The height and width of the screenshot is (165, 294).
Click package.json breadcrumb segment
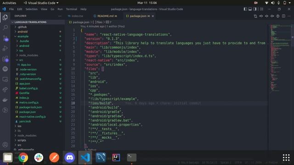(x=79, y=22)
